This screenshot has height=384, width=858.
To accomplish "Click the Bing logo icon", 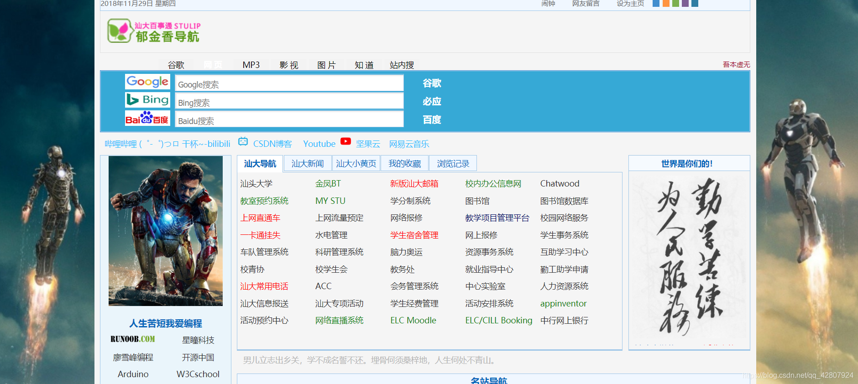I will pos(147,100).
